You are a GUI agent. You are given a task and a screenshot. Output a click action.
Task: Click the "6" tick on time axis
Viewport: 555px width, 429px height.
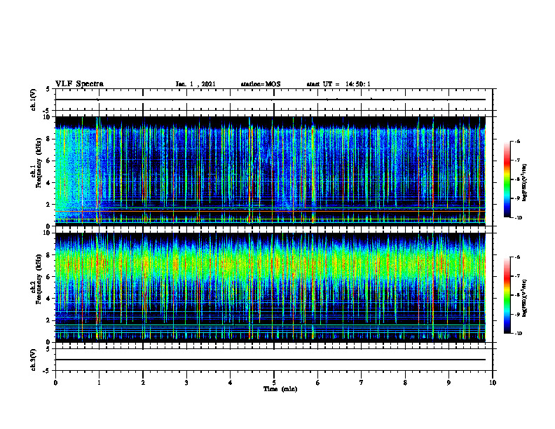(x=317, y=383)
